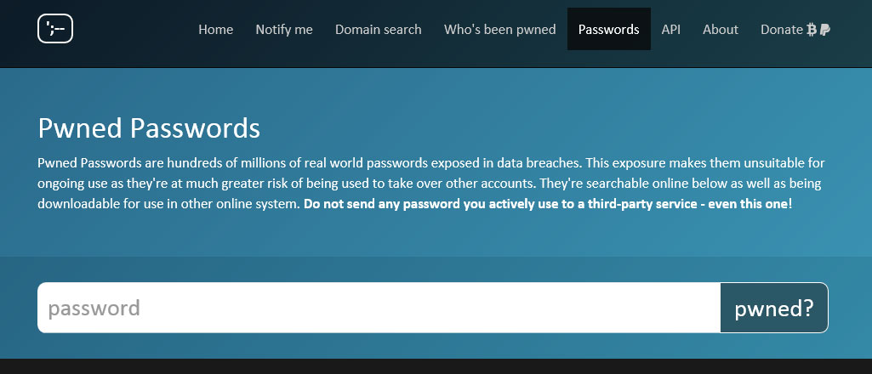Open the Home page
This screenshot has height=374, width=872.
216,30
